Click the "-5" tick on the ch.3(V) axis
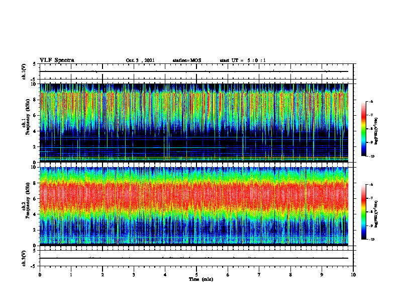This screenshot has width=398, height=308. [34, 266]
